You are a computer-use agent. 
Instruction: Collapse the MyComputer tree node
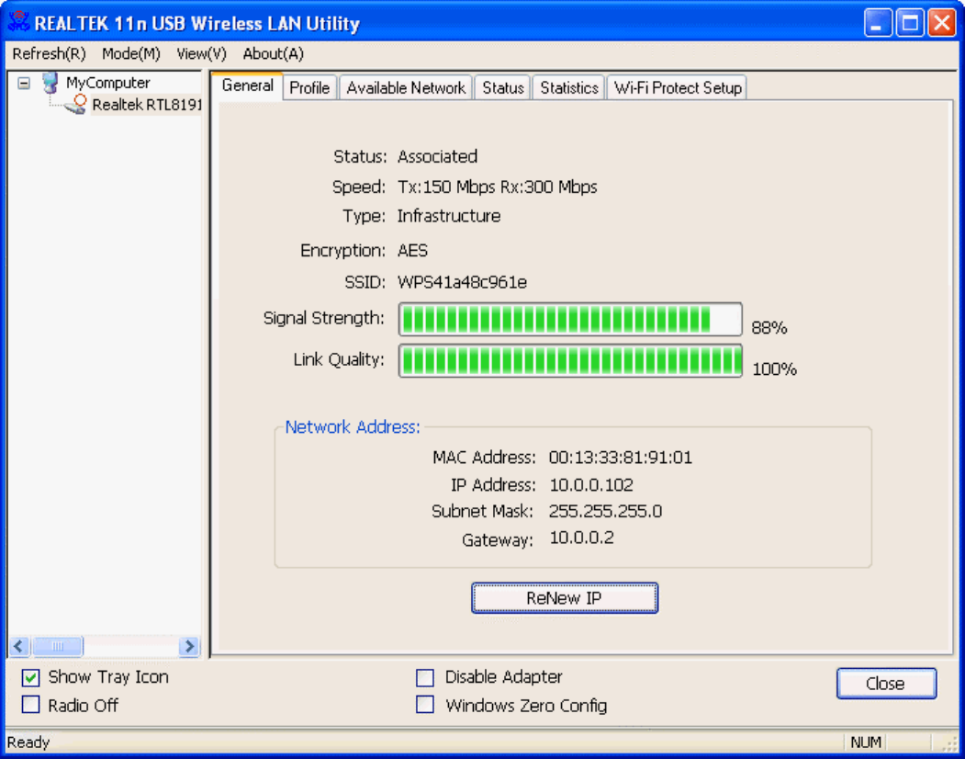[x=24, y=83]
